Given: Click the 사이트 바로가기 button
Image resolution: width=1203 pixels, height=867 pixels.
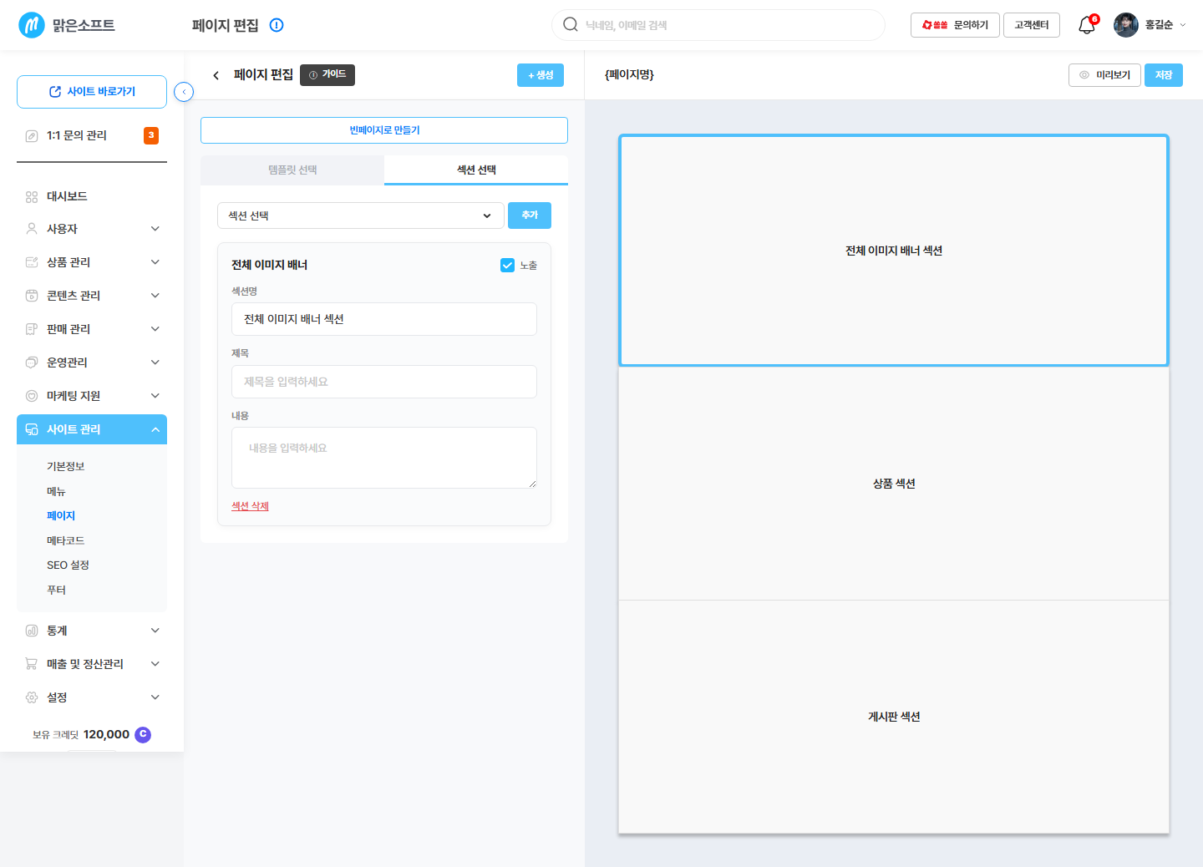Looking at the screenshot, I should pos(92,92).
